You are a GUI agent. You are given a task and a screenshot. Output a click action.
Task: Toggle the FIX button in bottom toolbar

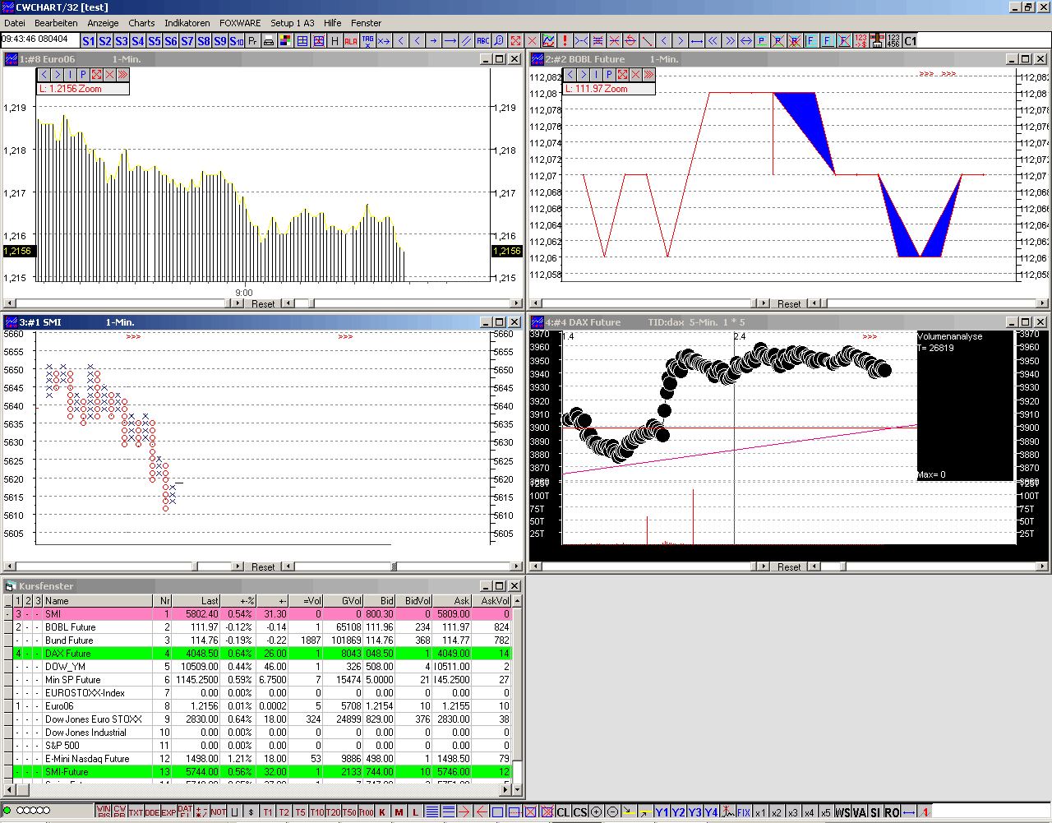pyautogui.click(x=744, y=812)
